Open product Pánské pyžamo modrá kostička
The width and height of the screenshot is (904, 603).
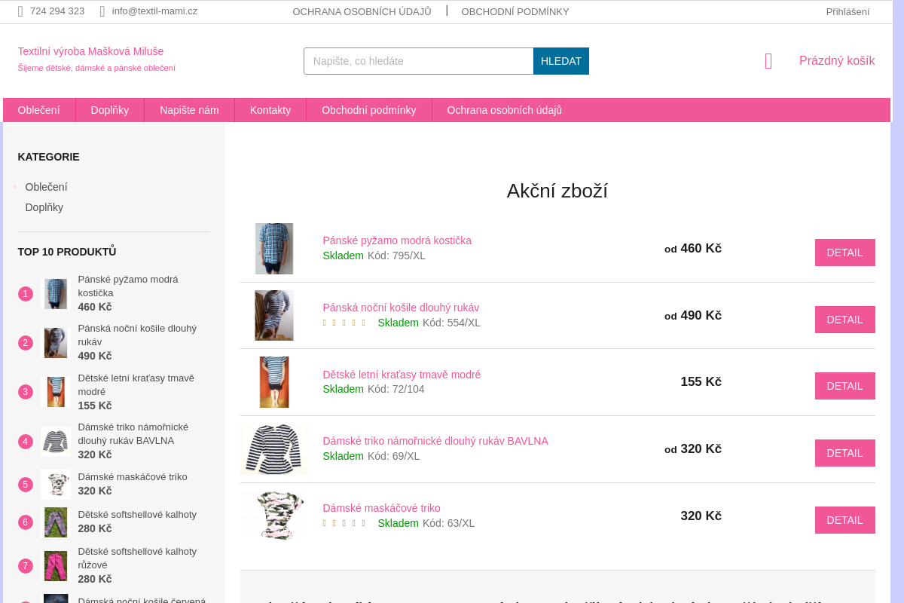click(397, 240)
